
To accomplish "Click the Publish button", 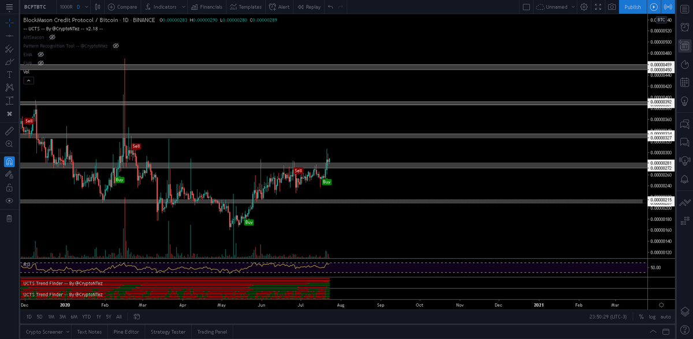I will [x=632, y=7].
